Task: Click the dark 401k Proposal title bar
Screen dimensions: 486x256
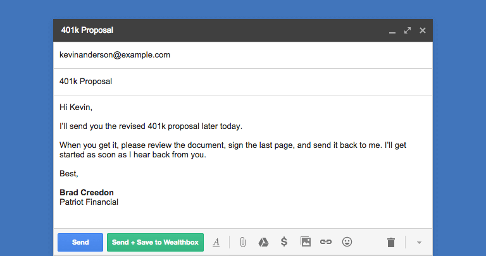Action: pos(243,30)
